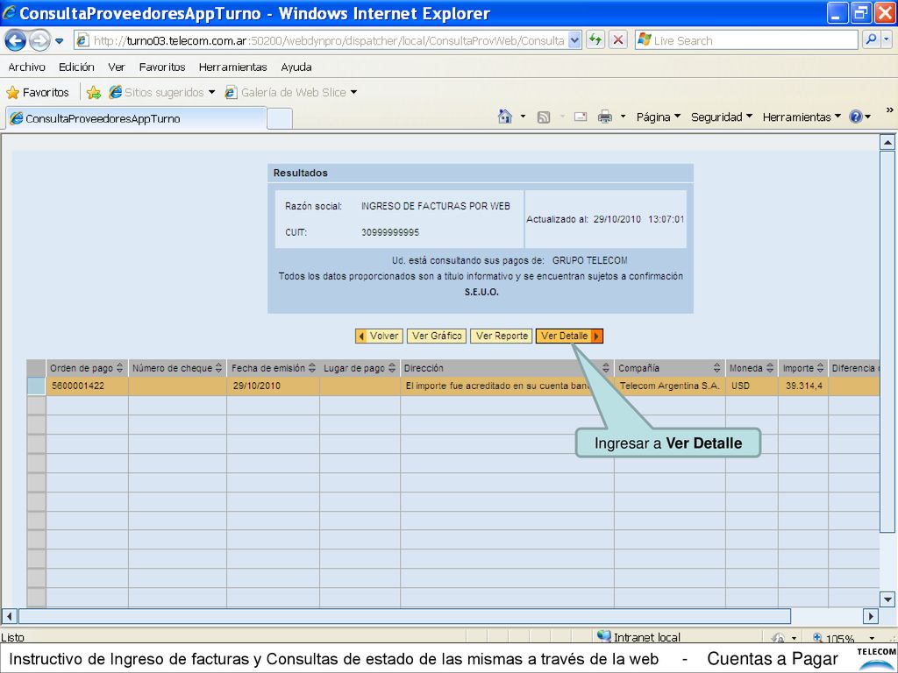Click the green Refresh page icon
Screen dimensions: 898x673
[x=595, y=40]
